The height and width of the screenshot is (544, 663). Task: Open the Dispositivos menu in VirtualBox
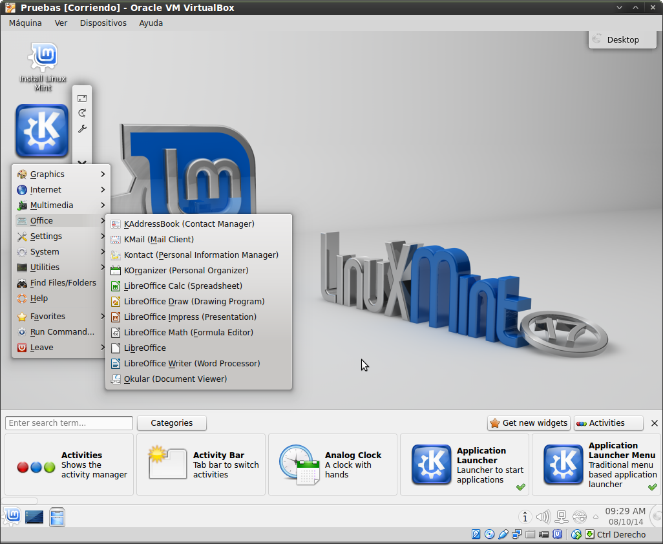(x=103, y=23)
